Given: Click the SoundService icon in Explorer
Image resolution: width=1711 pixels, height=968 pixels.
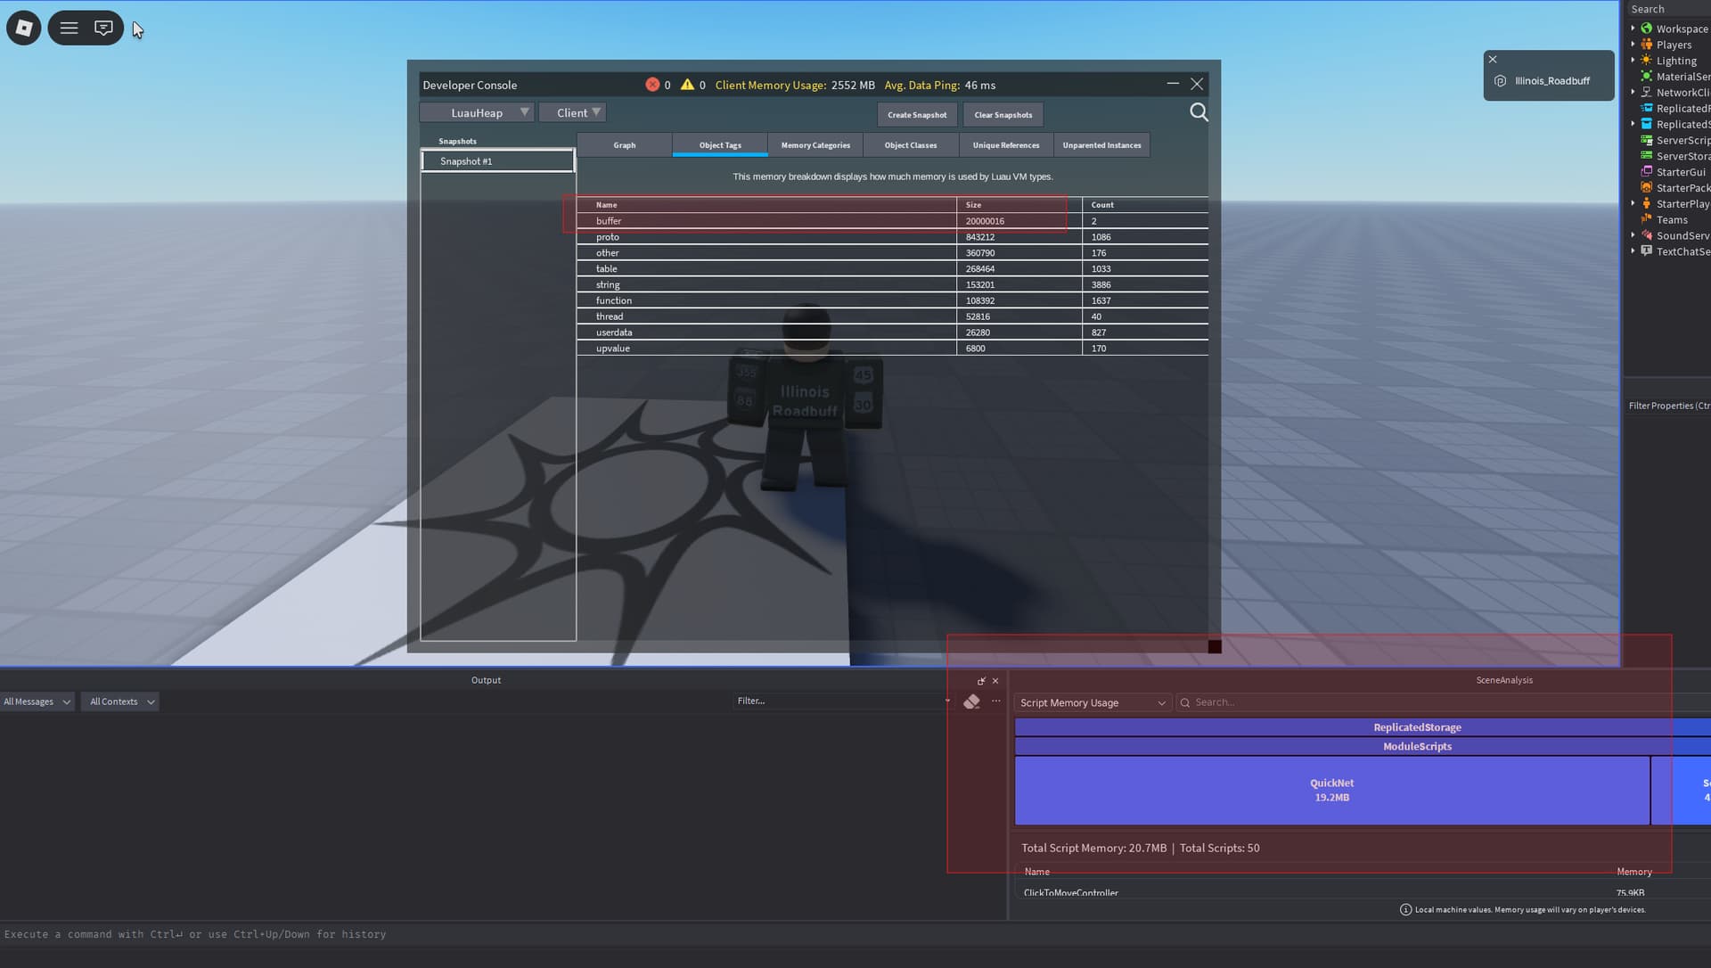Looking at the screenshot, I should (x=1647, y=236).
